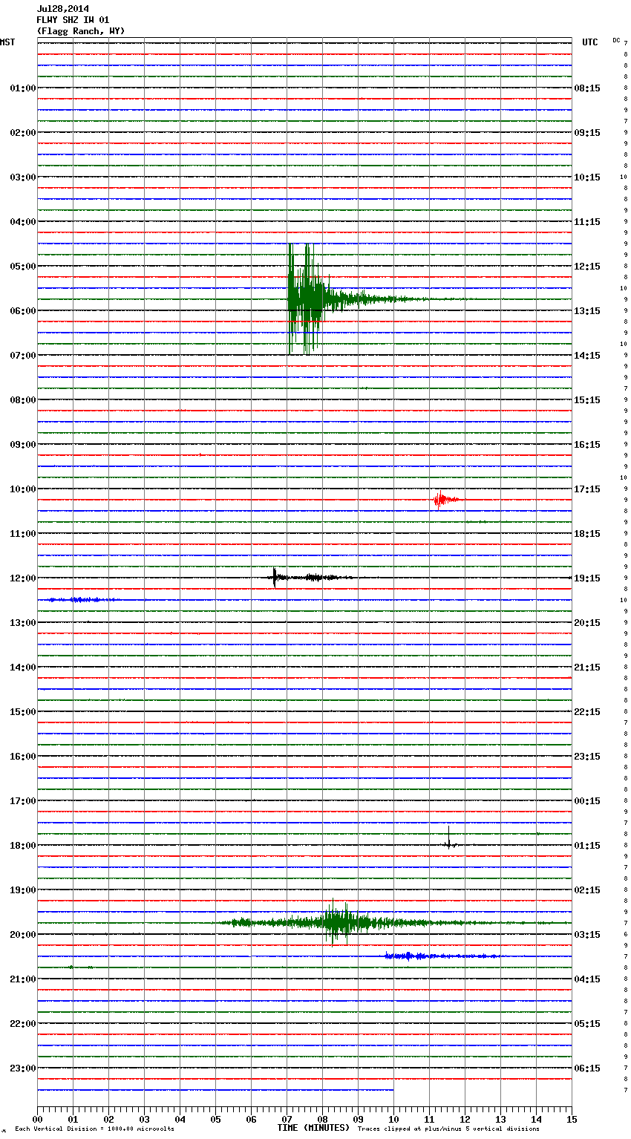631x1139 pixels.
Task: Click minute axis tick label "09"
Action: click(x=358, y=1119)
